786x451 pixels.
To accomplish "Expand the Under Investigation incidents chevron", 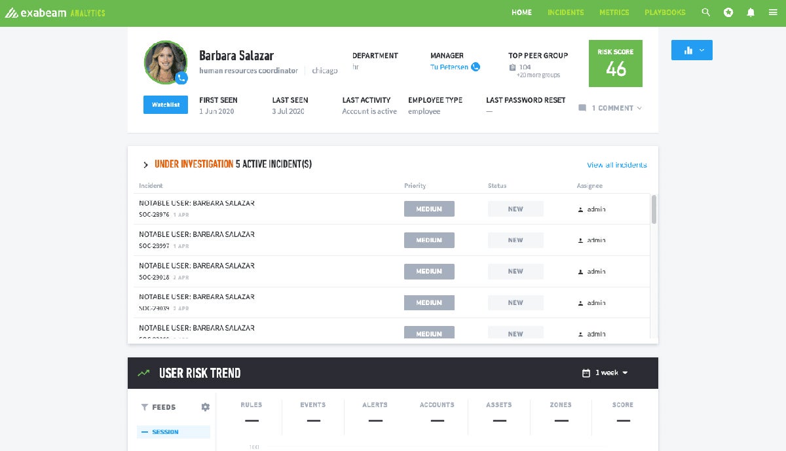I will pyautogui.click(x=145, y=165).
